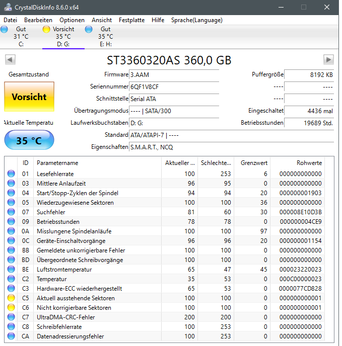Click the Rohwerte column header
Image resolution: width=342 pixels, height=346 pixels.
(297, 163)
